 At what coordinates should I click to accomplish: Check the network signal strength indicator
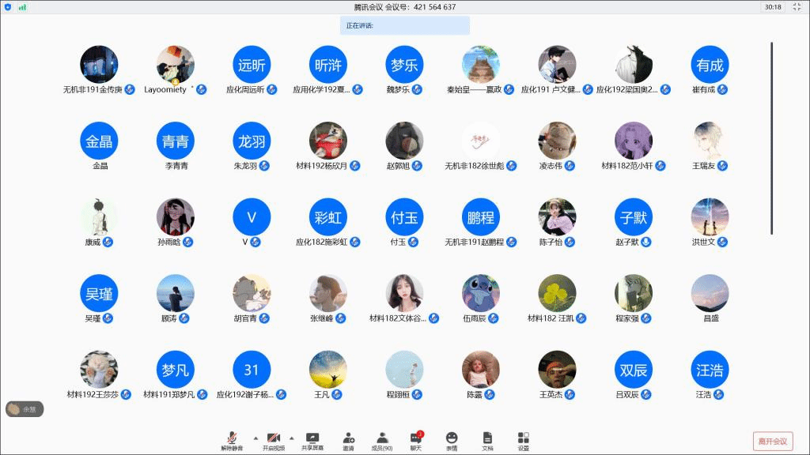click(x=22, y=7)
